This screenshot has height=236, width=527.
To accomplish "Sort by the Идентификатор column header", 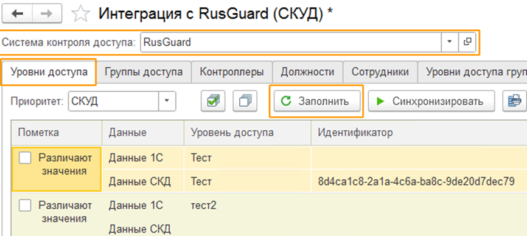I will point(419,133).
